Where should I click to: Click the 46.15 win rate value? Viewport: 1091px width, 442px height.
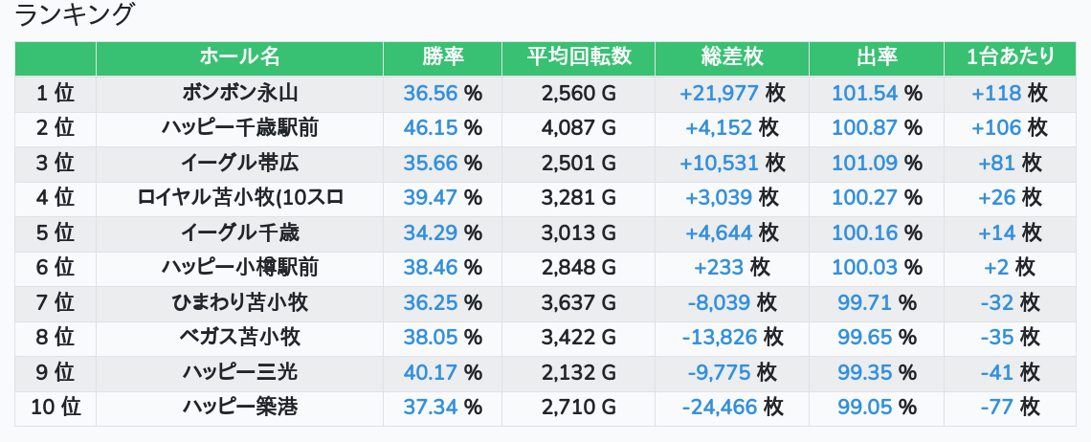[430, 127]
